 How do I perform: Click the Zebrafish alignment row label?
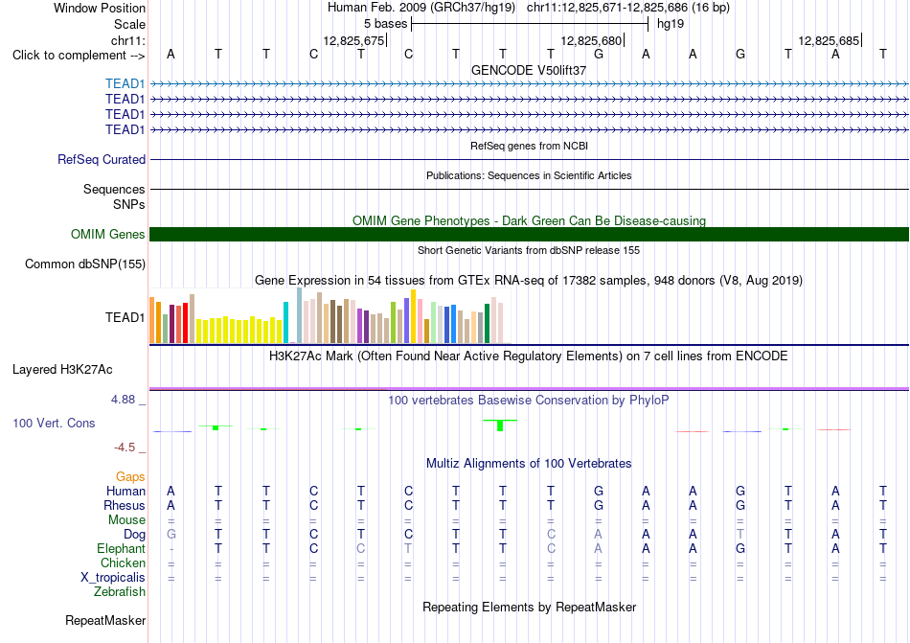tap(120, 592)
